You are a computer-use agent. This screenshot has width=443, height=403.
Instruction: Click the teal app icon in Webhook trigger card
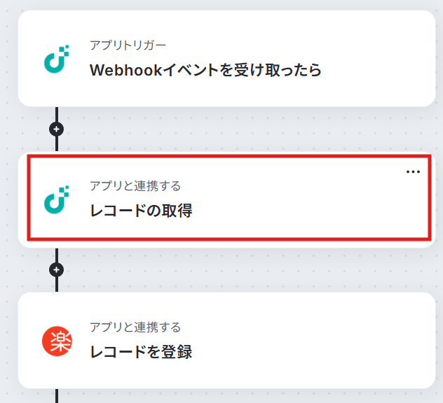click(x=57, y=59)
